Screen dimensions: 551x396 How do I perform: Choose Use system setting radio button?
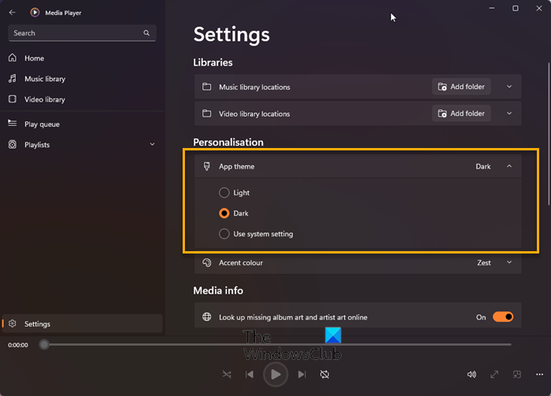pyautogui.click(x=225, y=234)
